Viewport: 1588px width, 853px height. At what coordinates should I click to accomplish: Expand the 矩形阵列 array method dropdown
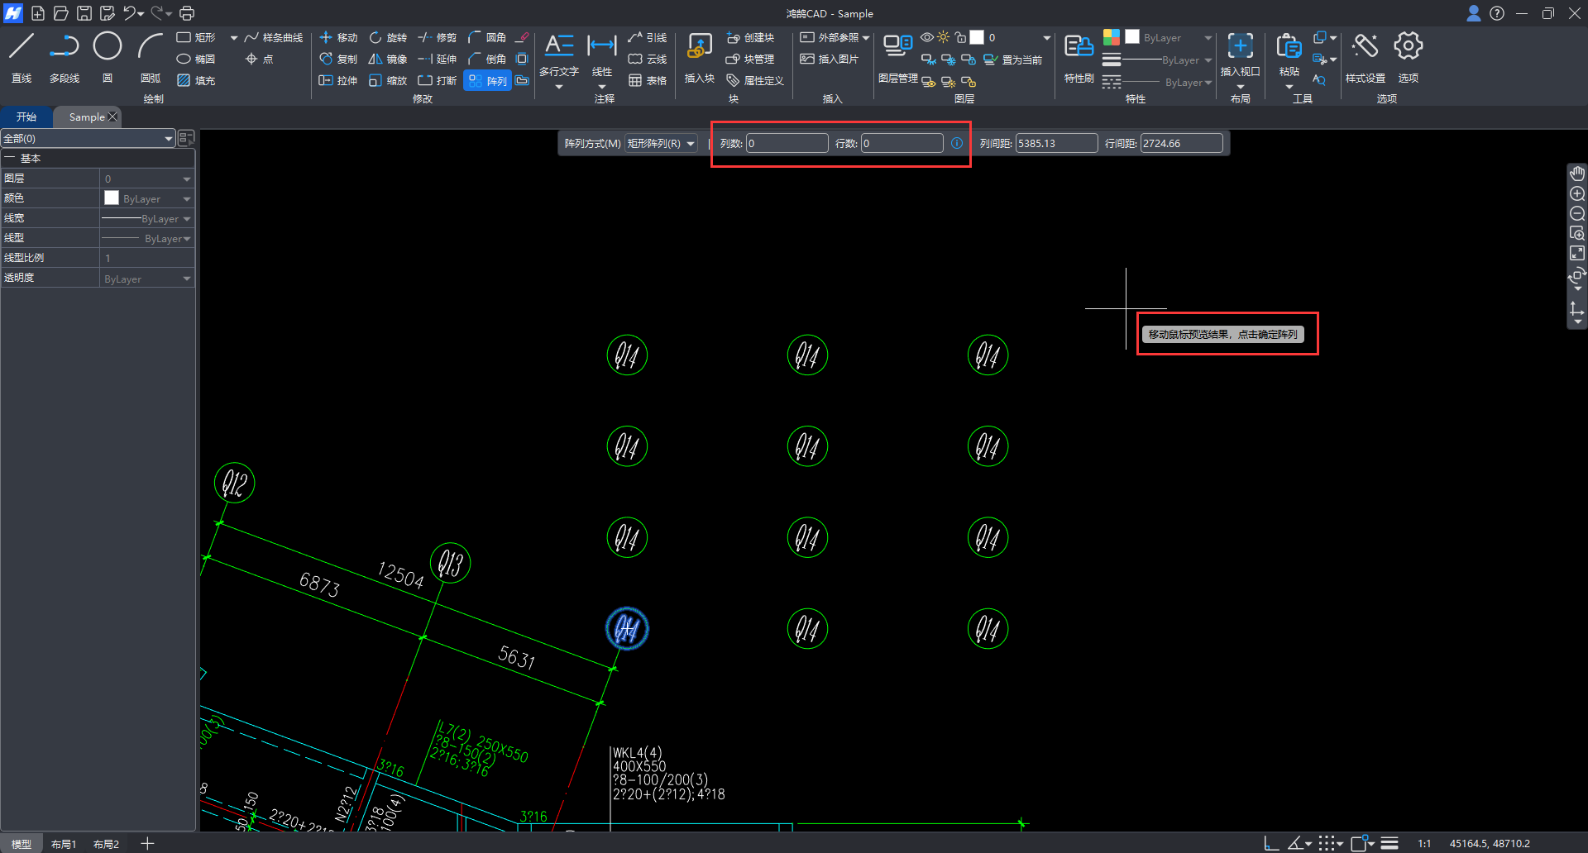661,144
